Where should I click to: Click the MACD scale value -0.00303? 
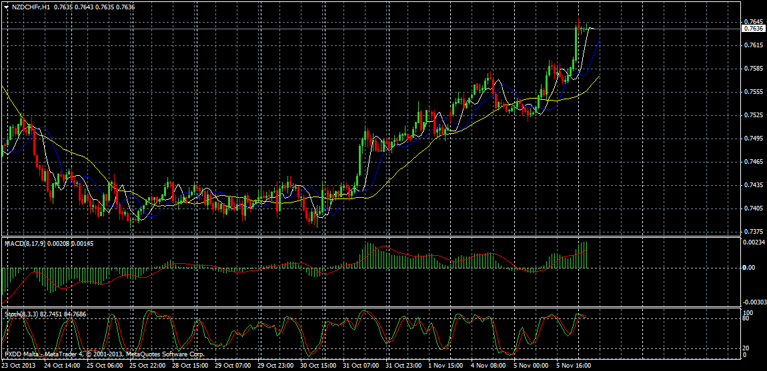tap(755, 302)
